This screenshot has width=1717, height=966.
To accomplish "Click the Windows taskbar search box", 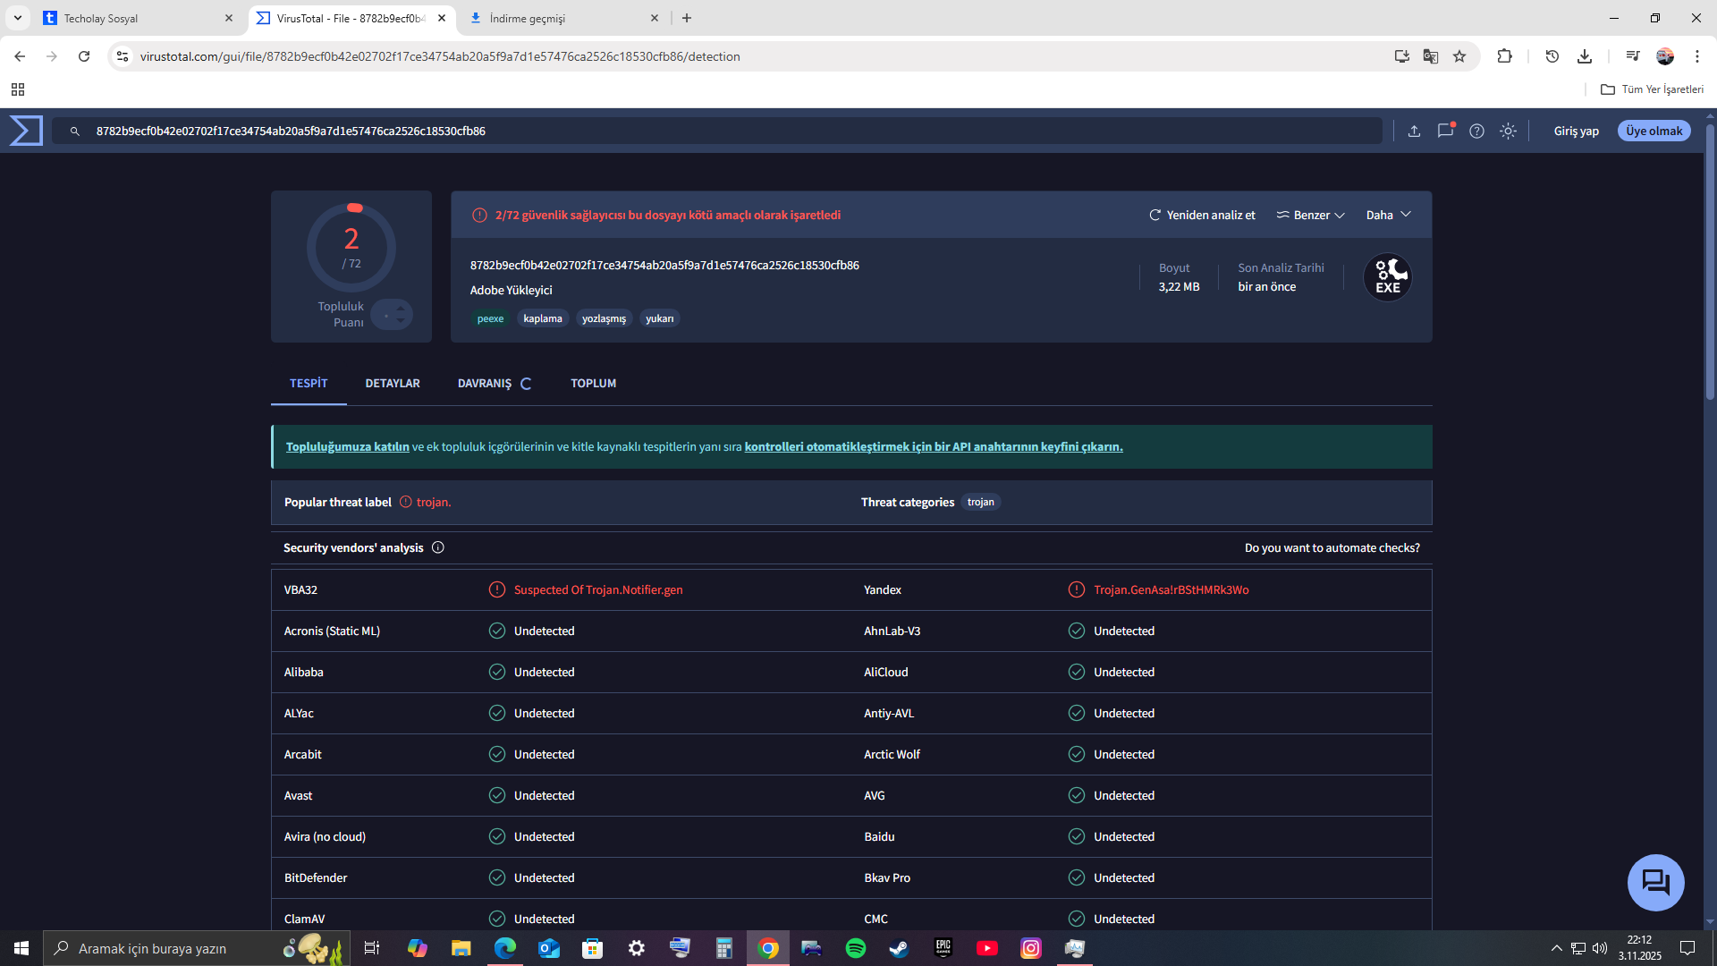I will 195,948.
